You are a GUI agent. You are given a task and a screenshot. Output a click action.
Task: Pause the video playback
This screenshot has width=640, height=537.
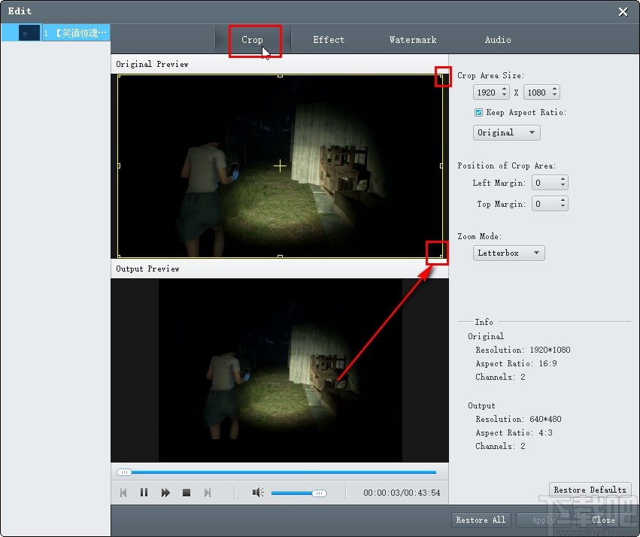coord(144,493)
